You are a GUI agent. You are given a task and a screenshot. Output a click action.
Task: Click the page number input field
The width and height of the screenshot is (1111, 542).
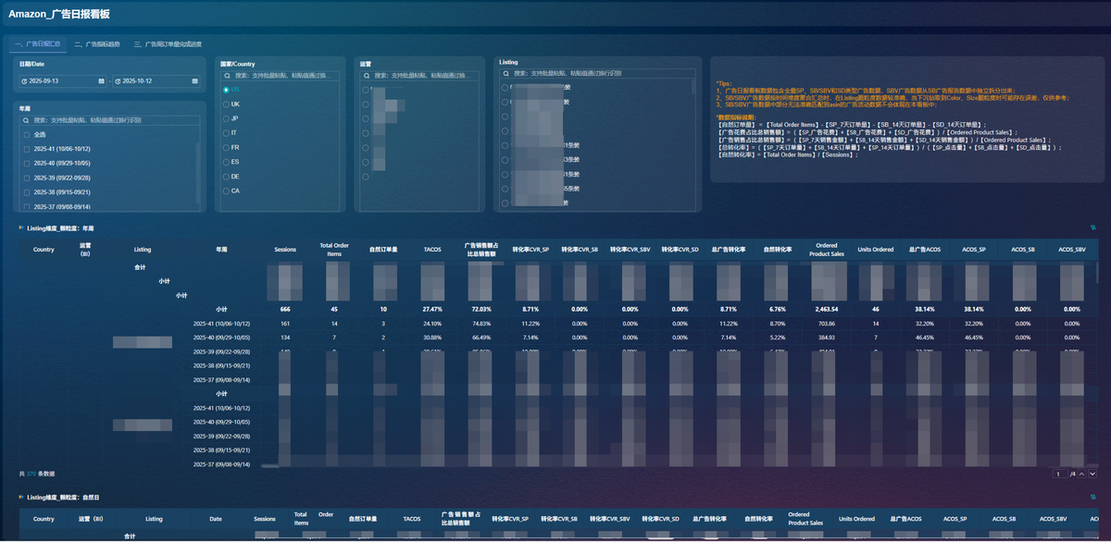(1060, 474)
